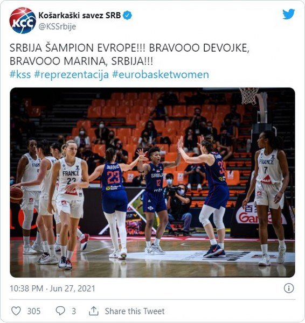
Task: Like the tweet with heart icon
Action: click(16, 311)
